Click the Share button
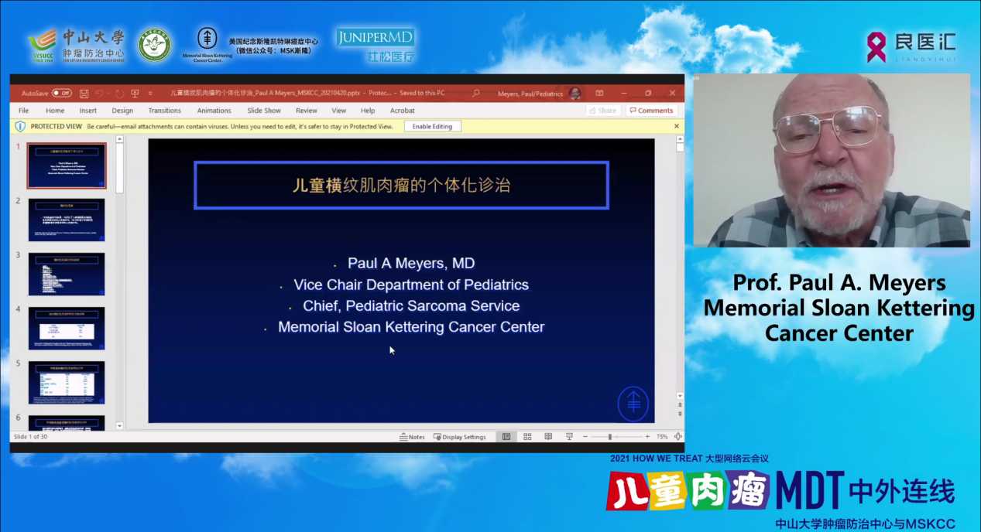The width and height of the screenshot is (981, 532). point(603,111)
